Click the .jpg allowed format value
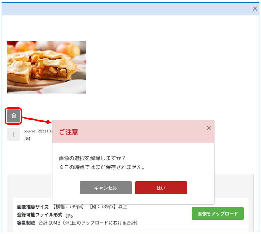Screen dimensions: 261x234 (x=69, y=215)
